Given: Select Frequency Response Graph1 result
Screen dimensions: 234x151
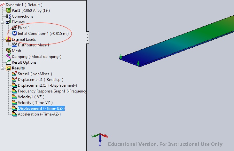Looking at the screenshot, I should tap(52, 91).
